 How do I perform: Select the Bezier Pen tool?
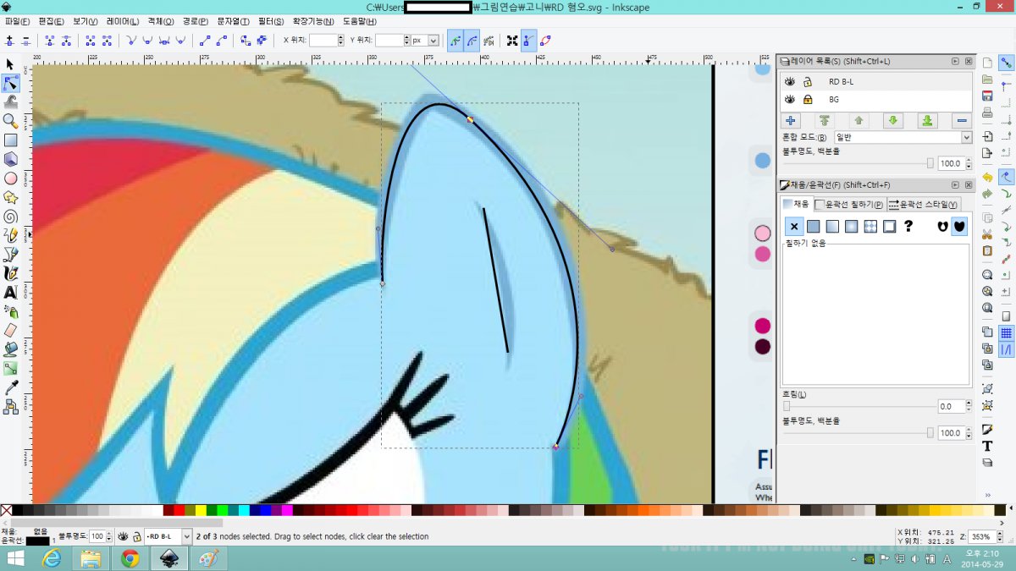[10, 254]
